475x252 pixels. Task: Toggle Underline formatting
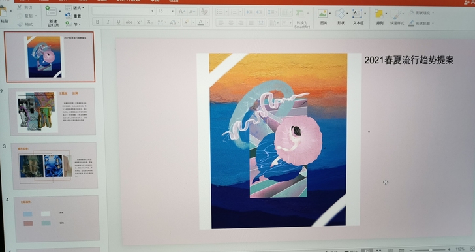[x=119, y=22]
